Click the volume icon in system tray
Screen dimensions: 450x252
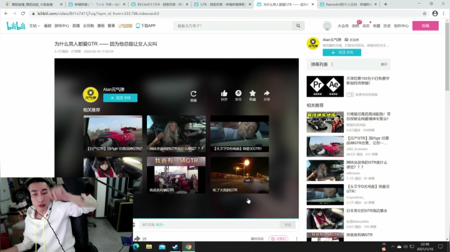(x=406, y=246)
